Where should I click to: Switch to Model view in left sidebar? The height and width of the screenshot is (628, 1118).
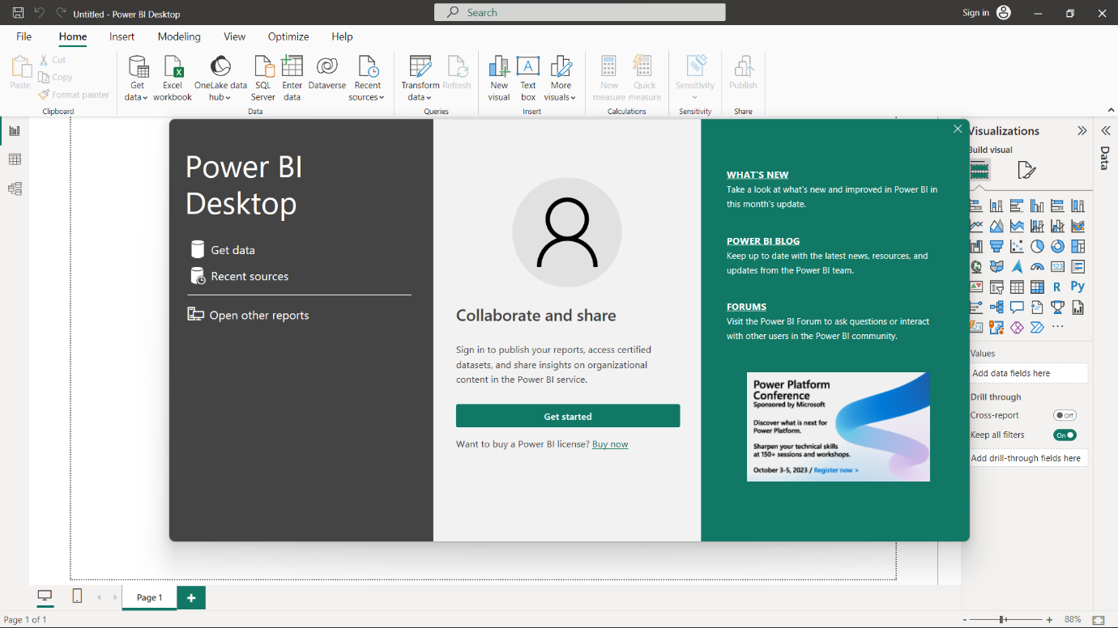pyautogui.click(x=15, y=189)
